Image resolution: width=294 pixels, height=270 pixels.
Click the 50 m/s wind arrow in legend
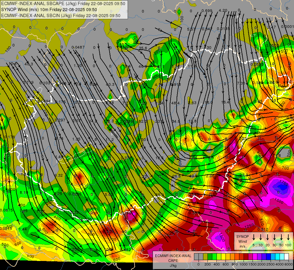coord(281,237)
